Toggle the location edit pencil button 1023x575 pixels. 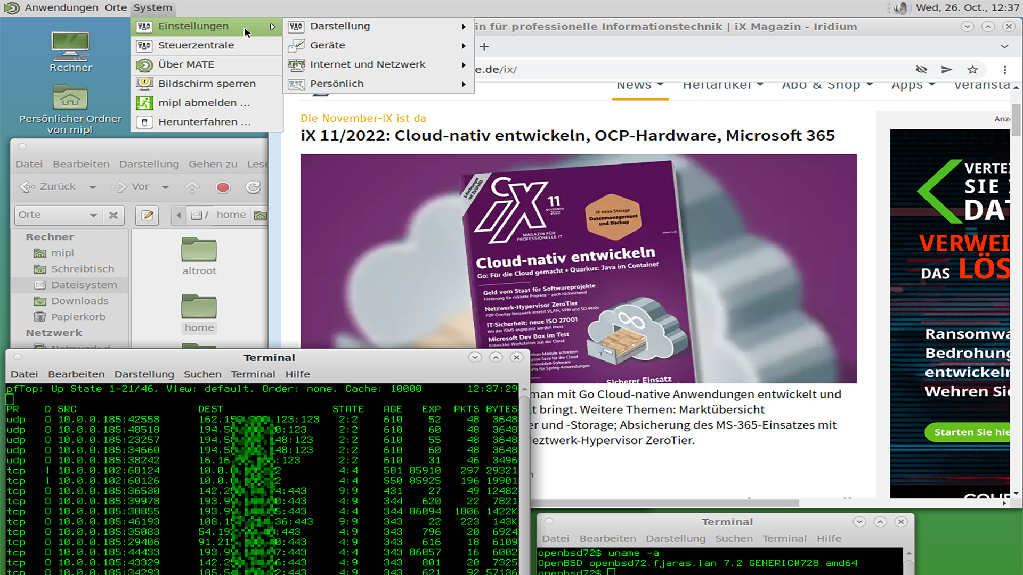[147, 215]
